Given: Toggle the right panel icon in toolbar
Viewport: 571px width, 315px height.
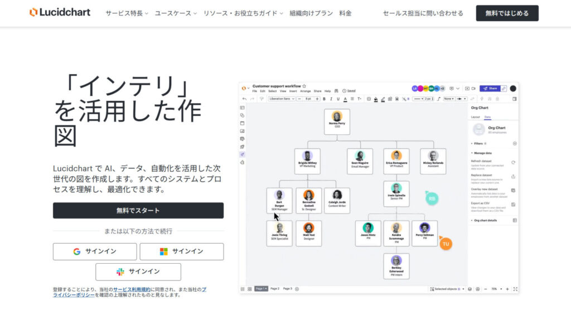Looking at the screenshot, I should (515, 99).
